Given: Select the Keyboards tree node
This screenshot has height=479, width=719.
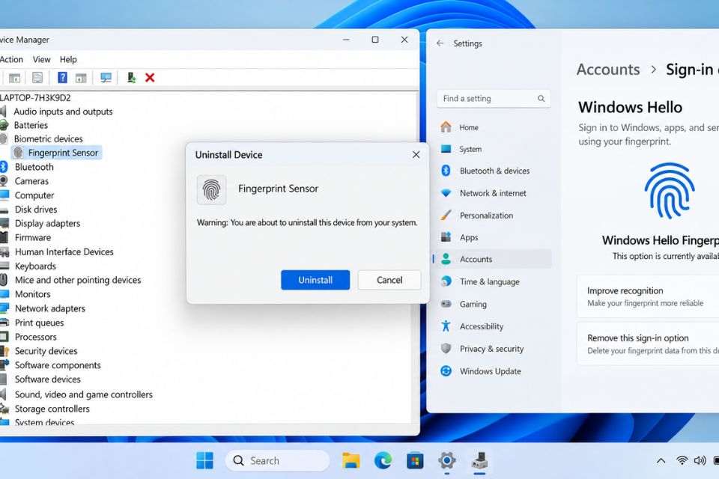Looking at the screenshot, I should coord(35,266).
